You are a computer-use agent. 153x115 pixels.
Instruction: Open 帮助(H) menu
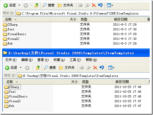[x=91, y=60]
